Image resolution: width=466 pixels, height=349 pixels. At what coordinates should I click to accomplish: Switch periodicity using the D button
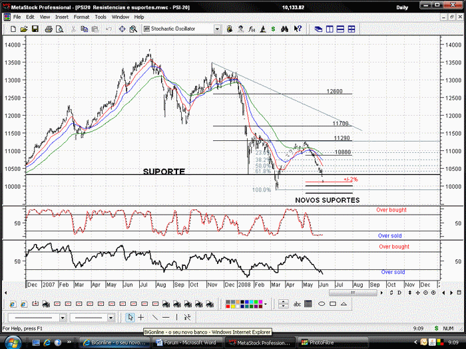tap(399, 293)
